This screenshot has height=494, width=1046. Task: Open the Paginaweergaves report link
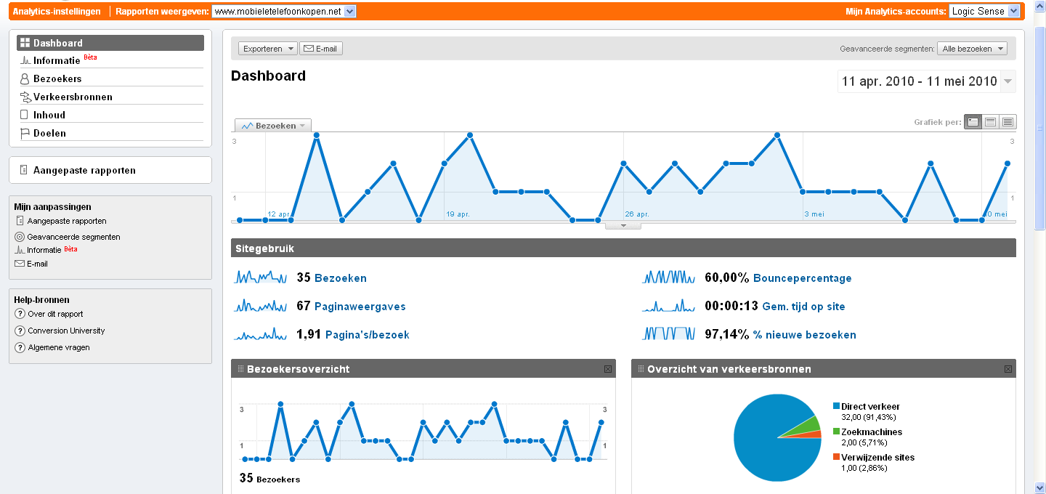360,307
